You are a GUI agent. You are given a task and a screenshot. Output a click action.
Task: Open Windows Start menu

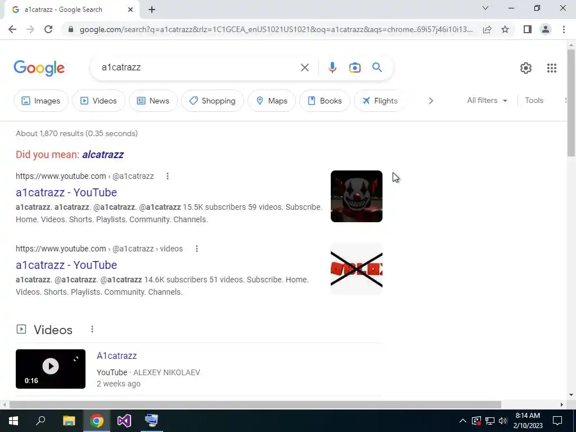(13, 420)
